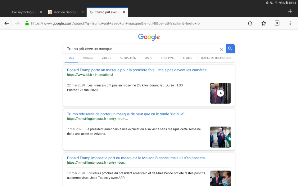Image resolution: width=298 pixels, height=186 pixels.
Task: Open a new tab with plus icon
Action: pyautogui.click(x=290, y=11)
